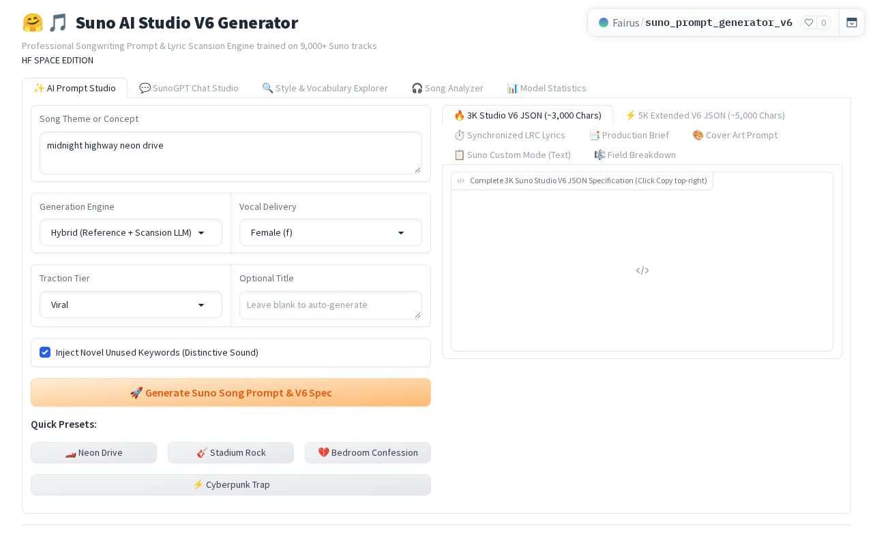
Task: Choose the Bedroom Confession preset
Action: point(368,452)
